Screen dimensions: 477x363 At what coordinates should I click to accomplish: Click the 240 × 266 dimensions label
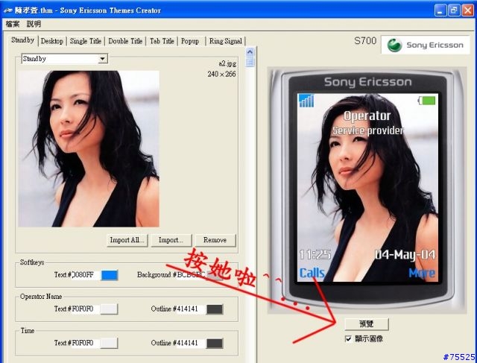point(222,74)
